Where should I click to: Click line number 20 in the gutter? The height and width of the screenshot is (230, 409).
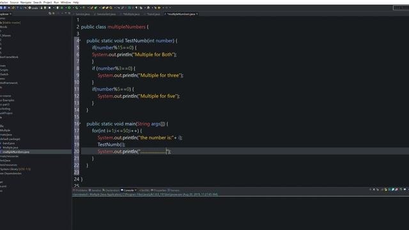pos(77,151)
